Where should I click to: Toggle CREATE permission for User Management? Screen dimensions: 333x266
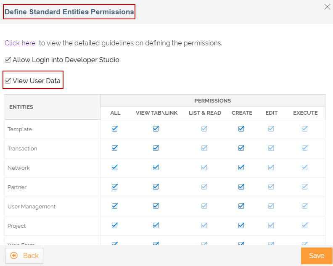pos(241,206)
